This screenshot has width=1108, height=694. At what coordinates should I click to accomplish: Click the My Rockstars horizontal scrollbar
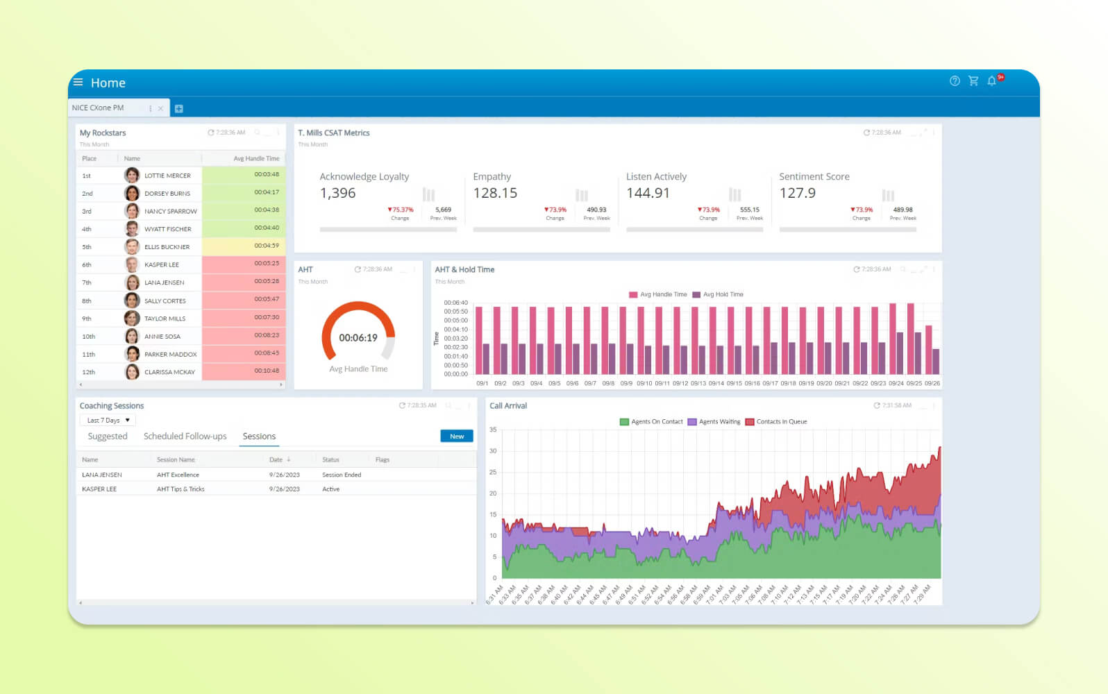pyautogui.click(x=181, y=384)
